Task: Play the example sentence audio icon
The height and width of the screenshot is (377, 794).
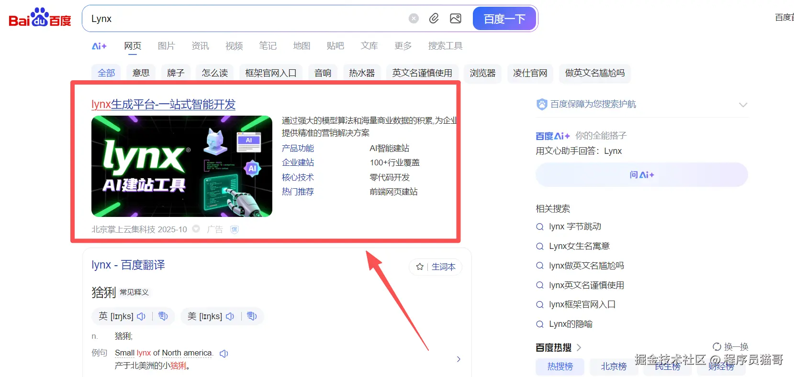Action: [x=224, y=354]
